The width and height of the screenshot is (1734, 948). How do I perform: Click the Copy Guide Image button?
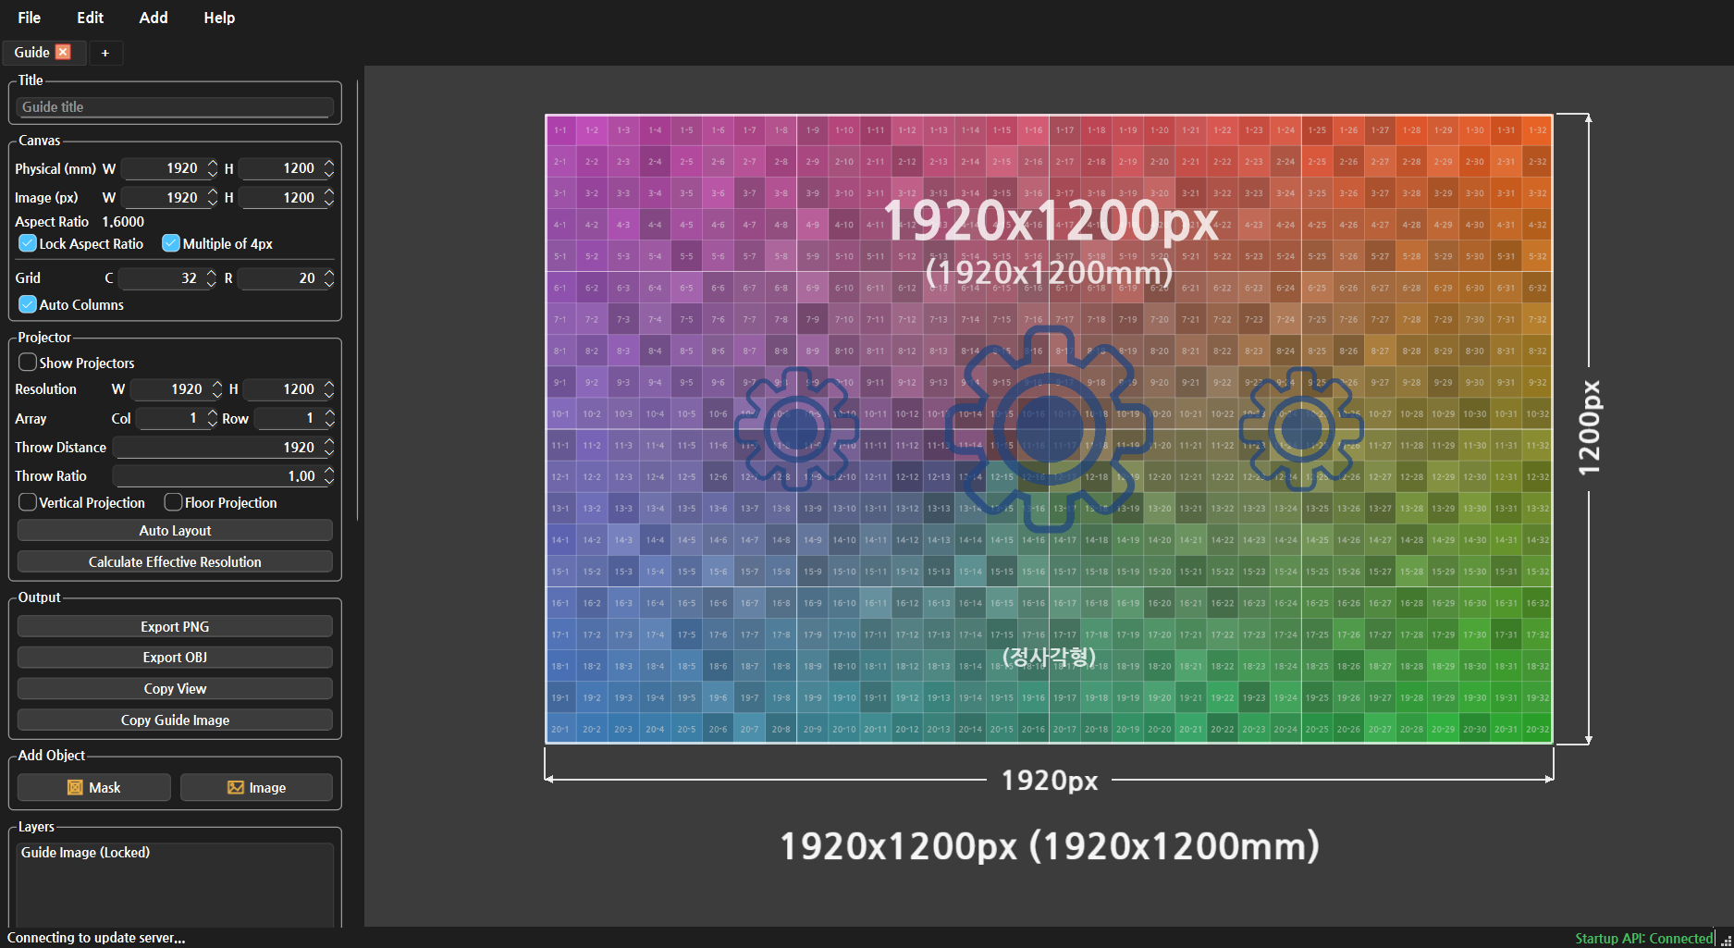(175, 720)
